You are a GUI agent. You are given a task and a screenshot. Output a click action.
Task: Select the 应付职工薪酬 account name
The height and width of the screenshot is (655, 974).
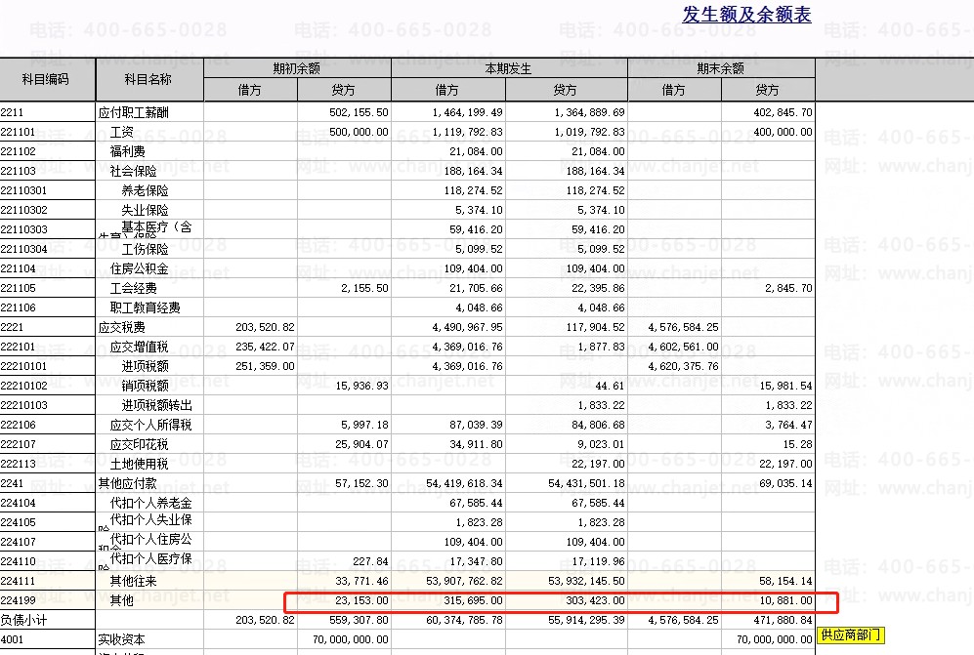click(x=134, y=112)
